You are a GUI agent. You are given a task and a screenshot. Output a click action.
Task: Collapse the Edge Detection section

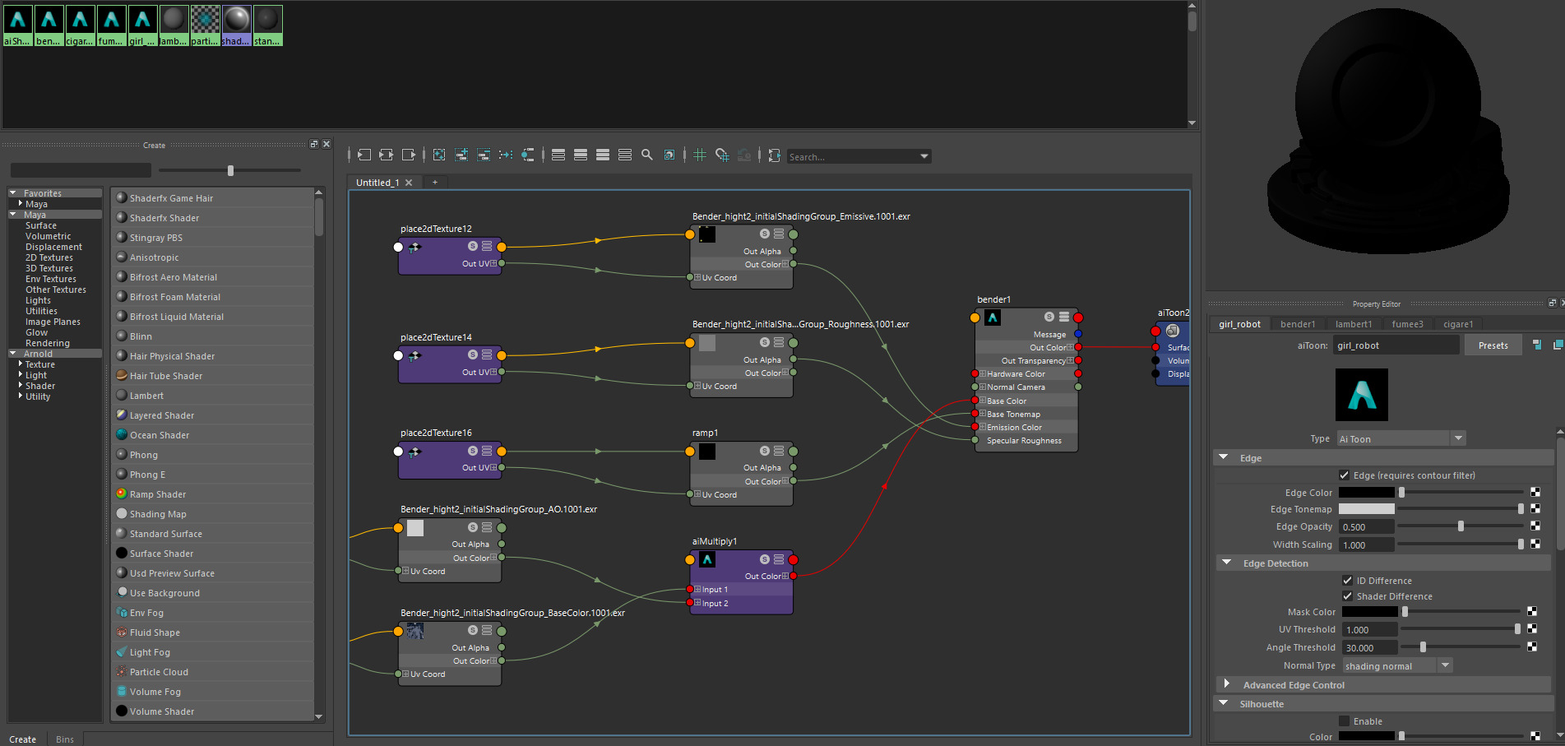click(1227, 563)
